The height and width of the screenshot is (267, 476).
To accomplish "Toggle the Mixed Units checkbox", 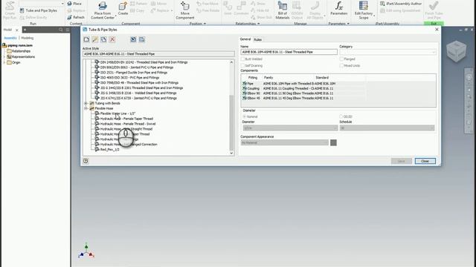I will (341, 65).
